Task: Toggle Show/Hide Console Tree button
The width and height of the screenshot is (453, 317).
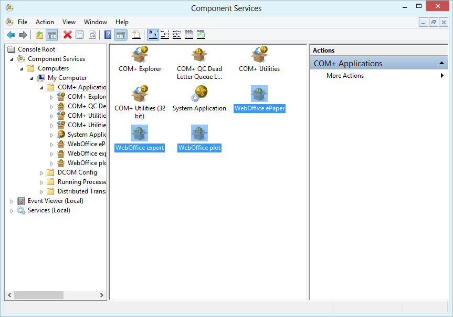Action: (51, 35)
